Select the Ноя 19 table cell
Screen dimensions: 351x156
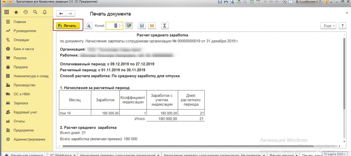(75, 113)
